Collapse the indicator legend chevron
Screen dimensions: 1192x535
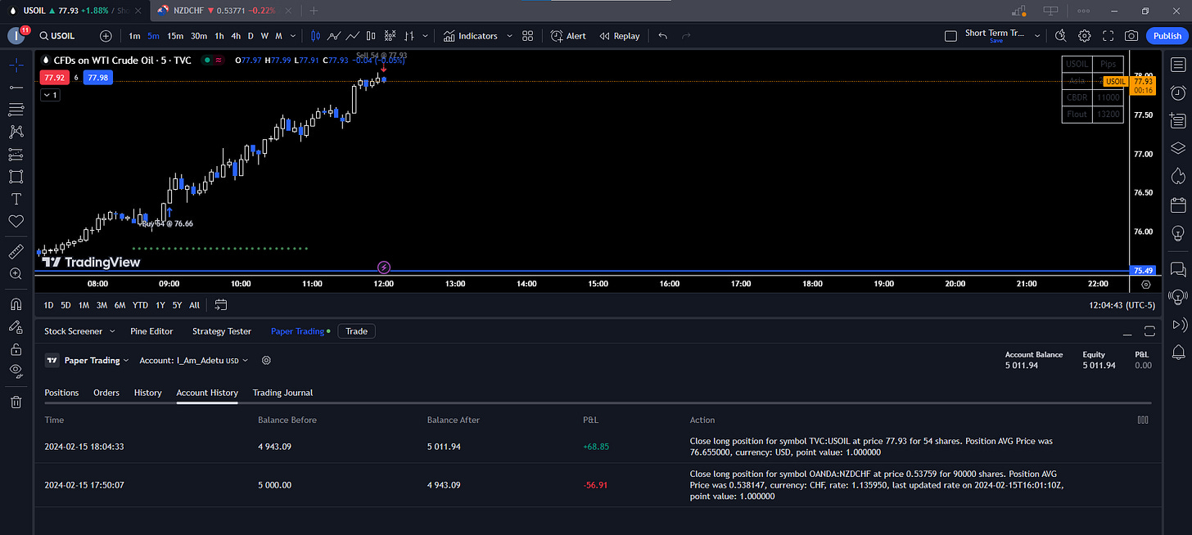coord(50,95)
